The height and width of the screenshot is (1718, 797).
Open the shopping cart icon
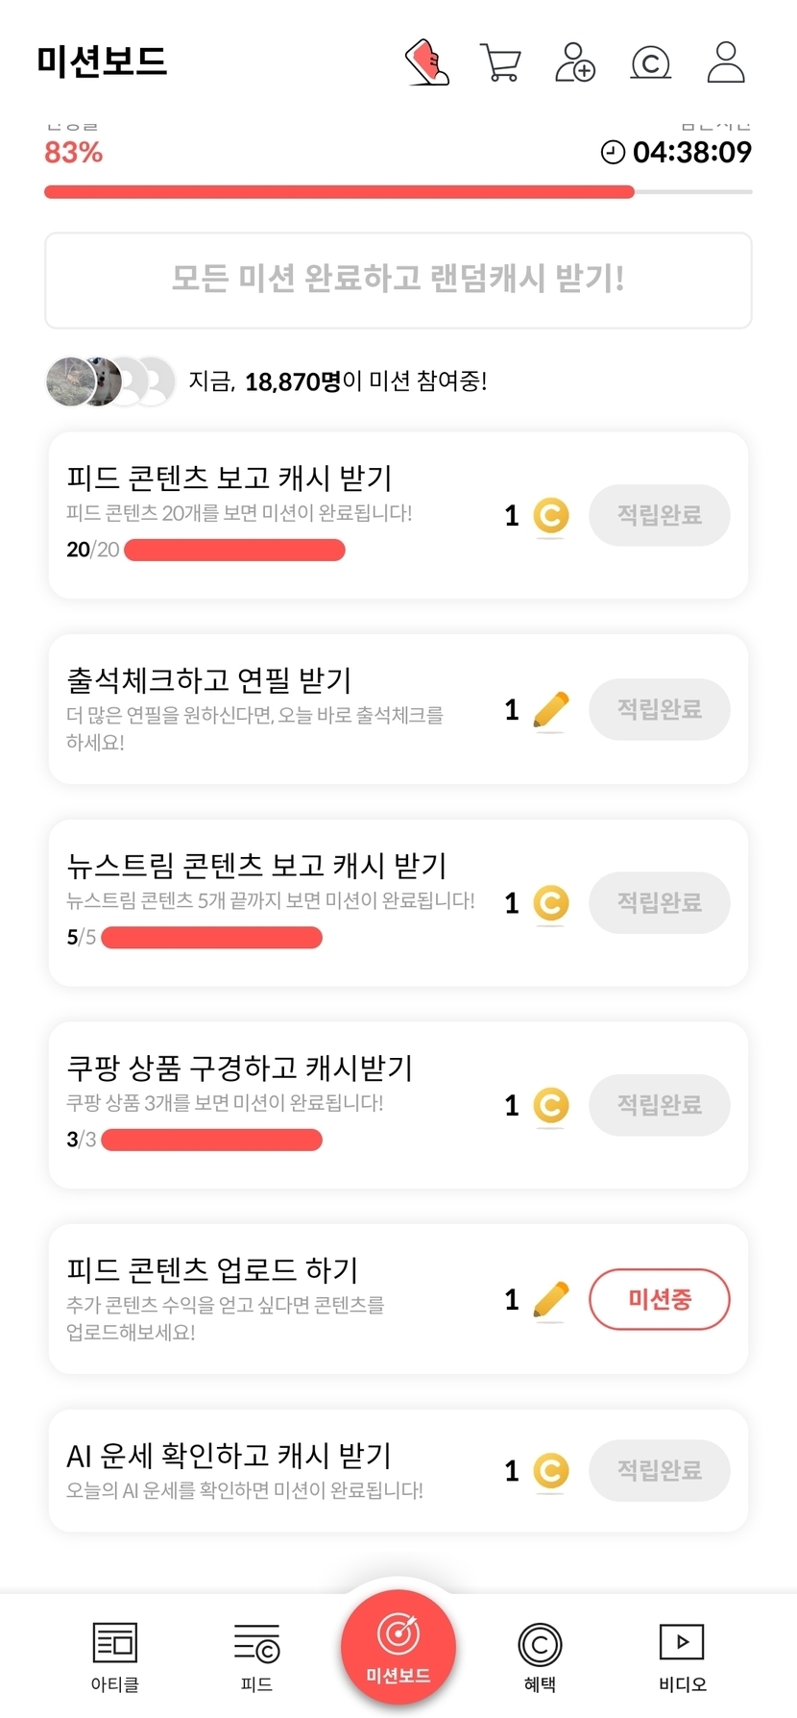tap(500, 63)
